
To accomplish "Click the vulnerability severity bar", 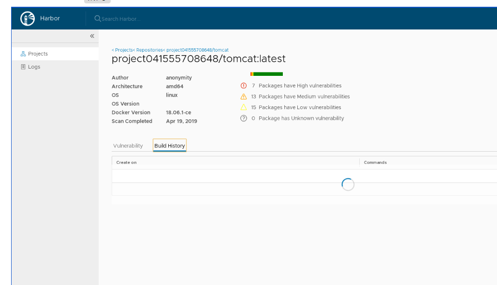I will pyautogui.click(x=267, y=74).
